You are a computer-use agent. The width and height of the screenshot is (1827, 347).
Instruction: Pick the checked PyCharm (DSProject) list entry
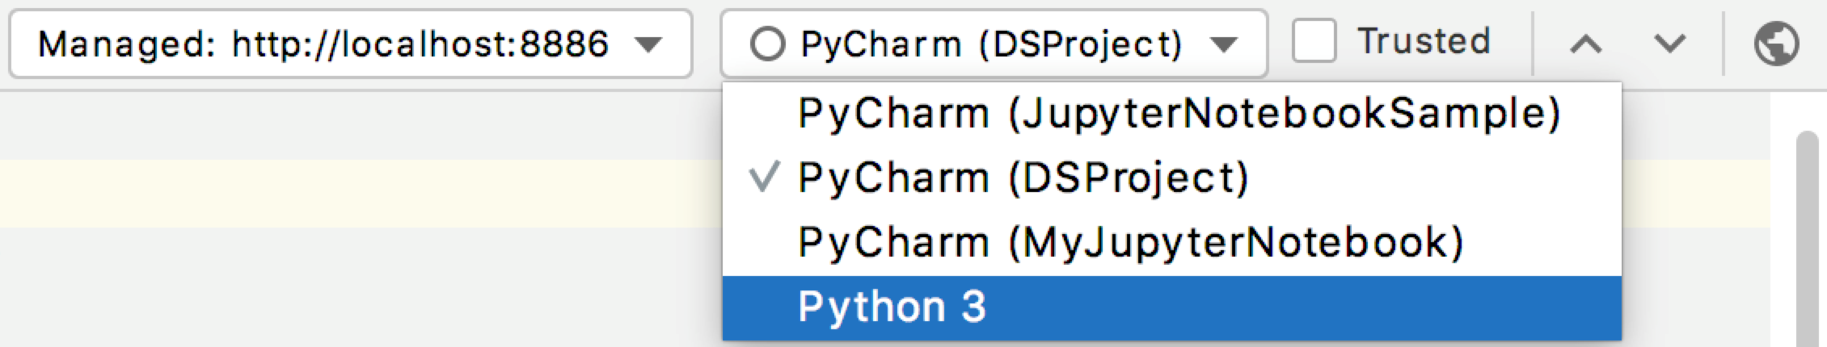tap(1023, 177)
